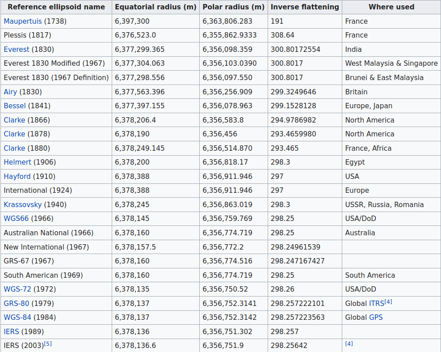Follow the WGS-72 link
Screen dimensions: 441x352
pos(17,289)
